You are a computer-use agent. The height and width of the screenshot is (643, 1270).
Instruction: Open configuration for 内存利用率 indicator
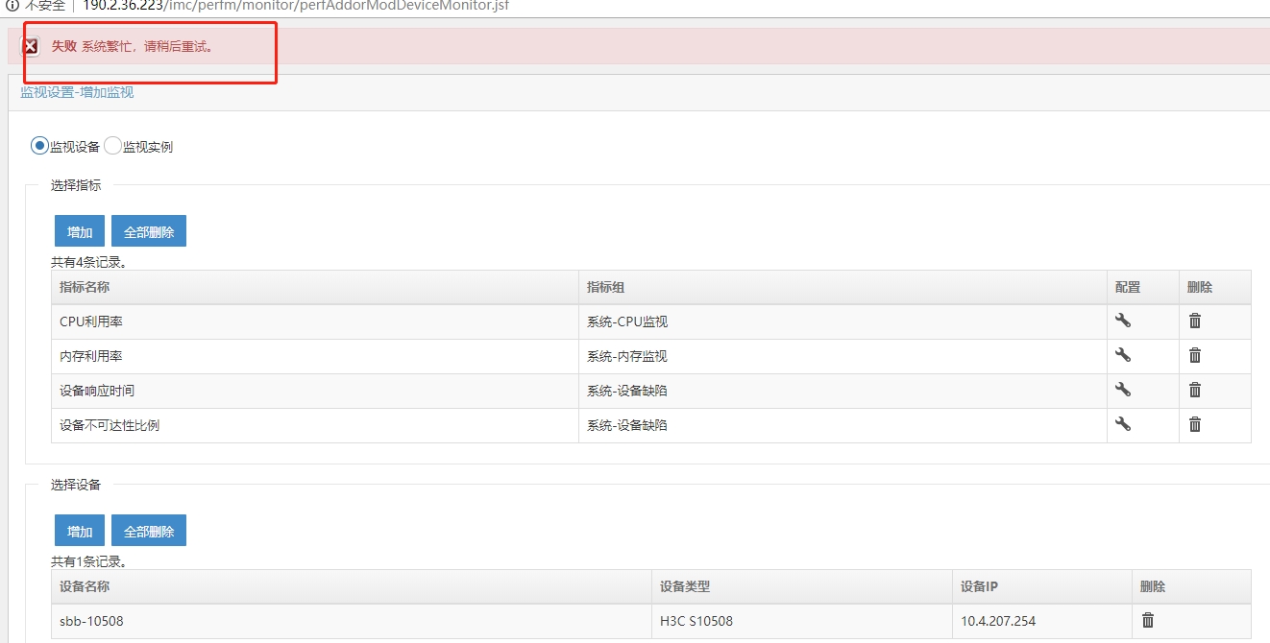(1122, 355)
